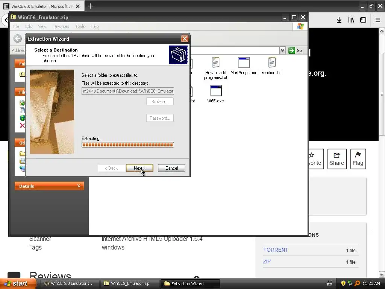Click the magnifier tray icon

coord(357,283)
